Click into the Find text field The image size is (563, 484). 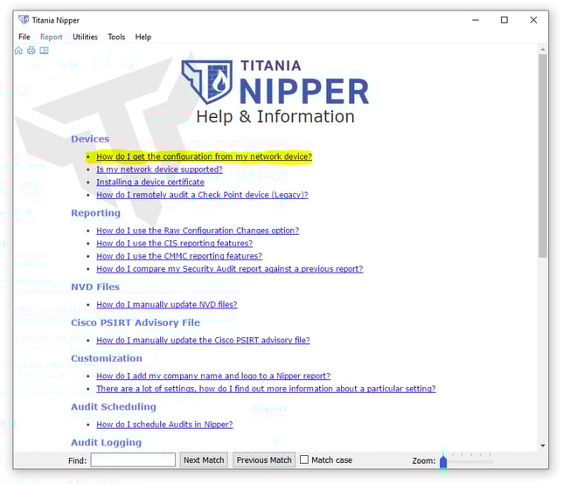coord(132,460)
